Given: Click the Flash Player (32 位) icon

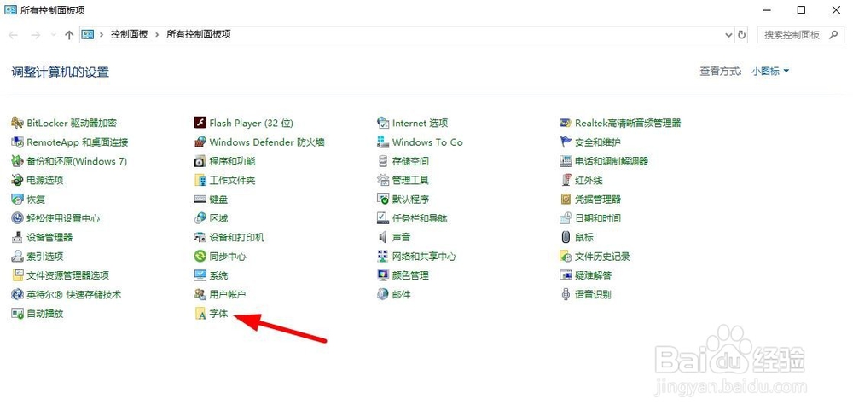Looking at the screenshot, I should click(x=200, y=124).
